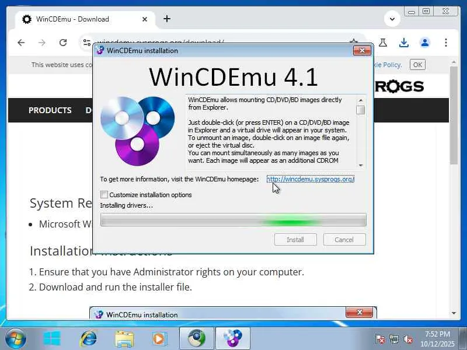Open the wincdemu.sysprogs.org homepage link
467x350 pixels.
(x=310, y=179)
